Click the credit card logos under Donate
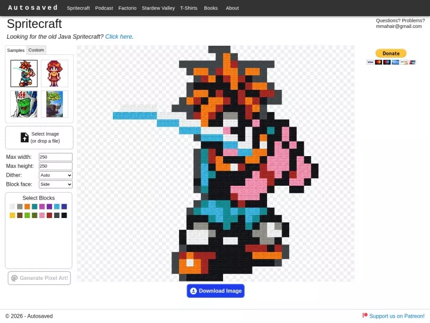430x323 pixels. point(391,62)
